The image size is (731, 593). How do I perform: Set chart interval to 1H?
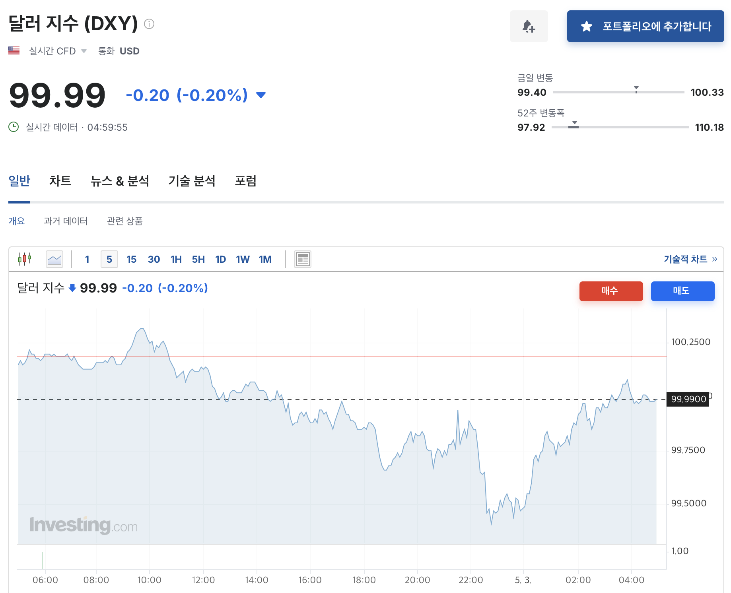(176, 259)
